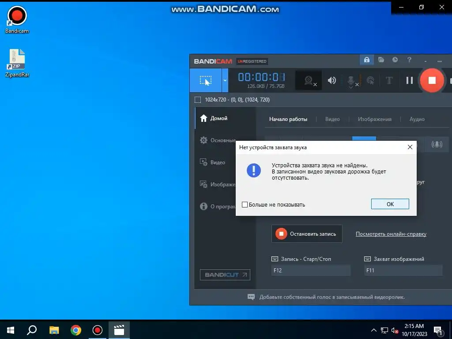The height and width of the screenshot is (339, 452).
Task: Toggle the mouse click effect icon
Action: (x=370, y=80)
